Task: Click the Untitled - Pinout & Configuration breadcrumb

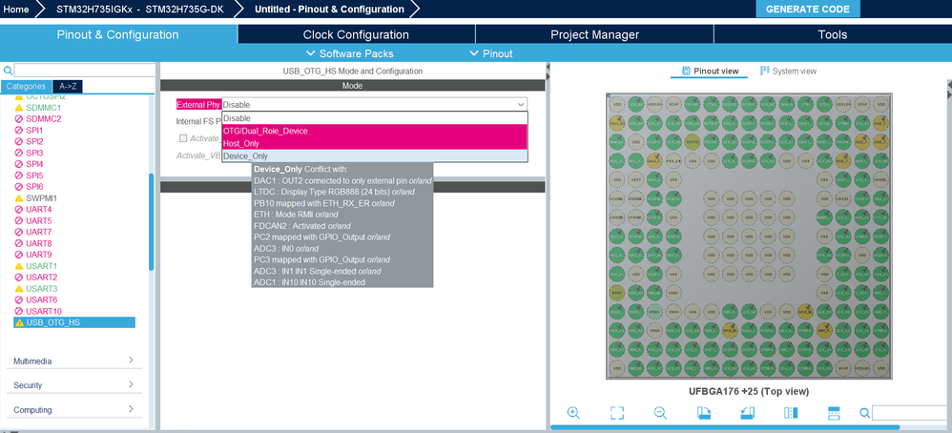Action: [329, 10]
